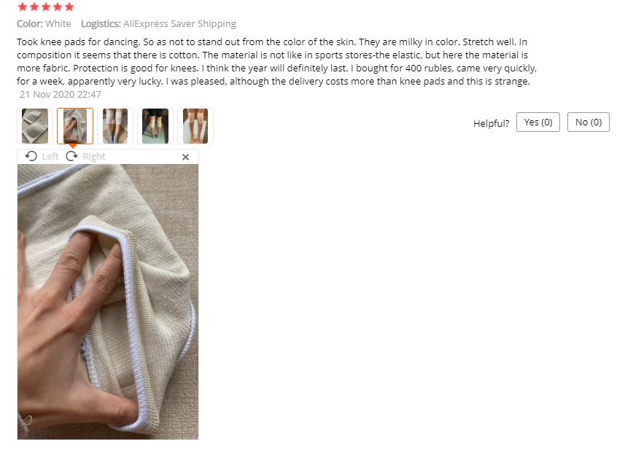This screenshot has height=449, width=617.
Task: Click the review text about dancing
Action: click(x=276, y=62)
